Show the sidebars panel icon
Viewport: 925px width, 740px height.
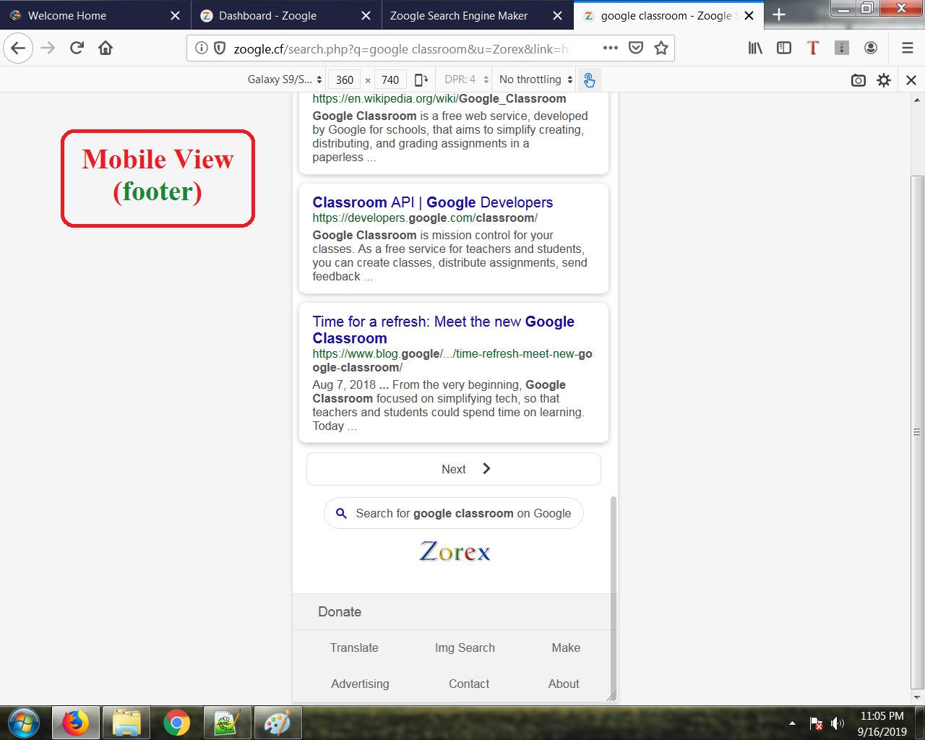pyautogui.click(x=784, y=48)
